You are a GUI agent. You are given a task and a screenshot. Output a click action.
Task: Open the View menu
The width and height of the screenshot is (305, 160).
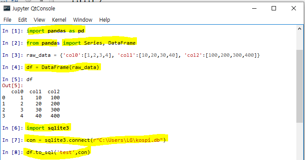pyautogui.click(x=39, y=20)
